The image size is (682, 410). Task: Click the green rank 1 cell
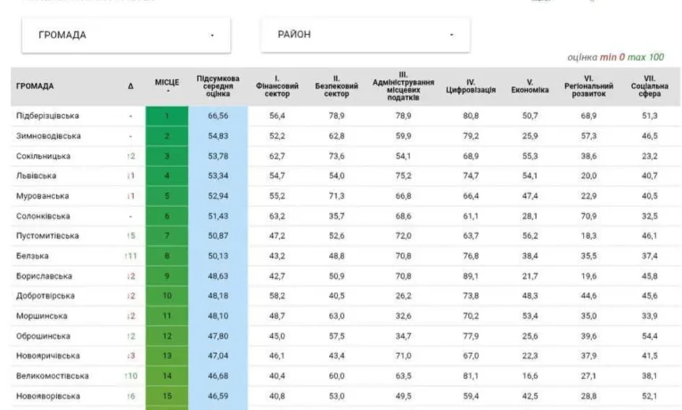click(x=167, y=116)
